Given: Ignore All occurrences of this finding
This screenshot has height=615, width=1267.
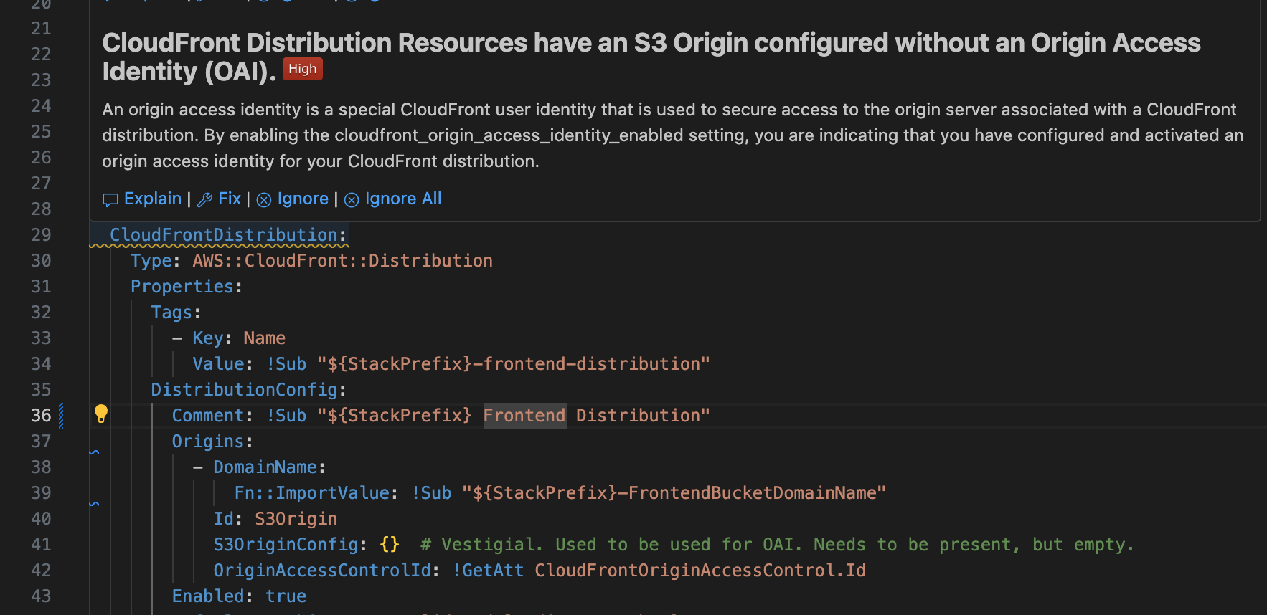Looking at the screenshot, I should [402, 199].
